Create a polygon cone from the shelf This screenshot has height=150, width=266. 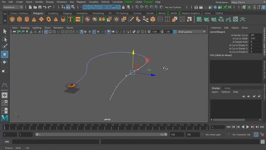point(34,20)
